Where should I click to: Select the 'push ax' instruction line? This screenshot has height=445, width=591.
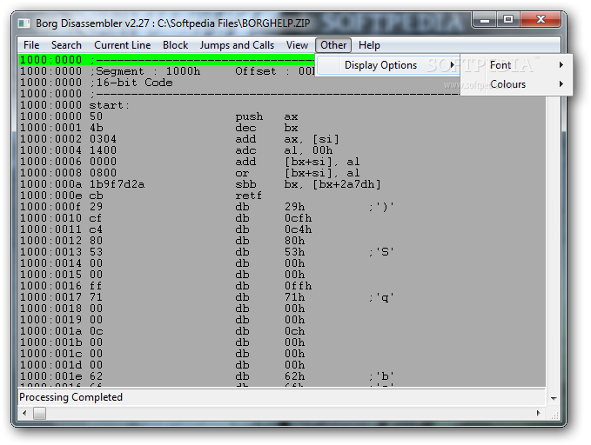coord(282,116)
